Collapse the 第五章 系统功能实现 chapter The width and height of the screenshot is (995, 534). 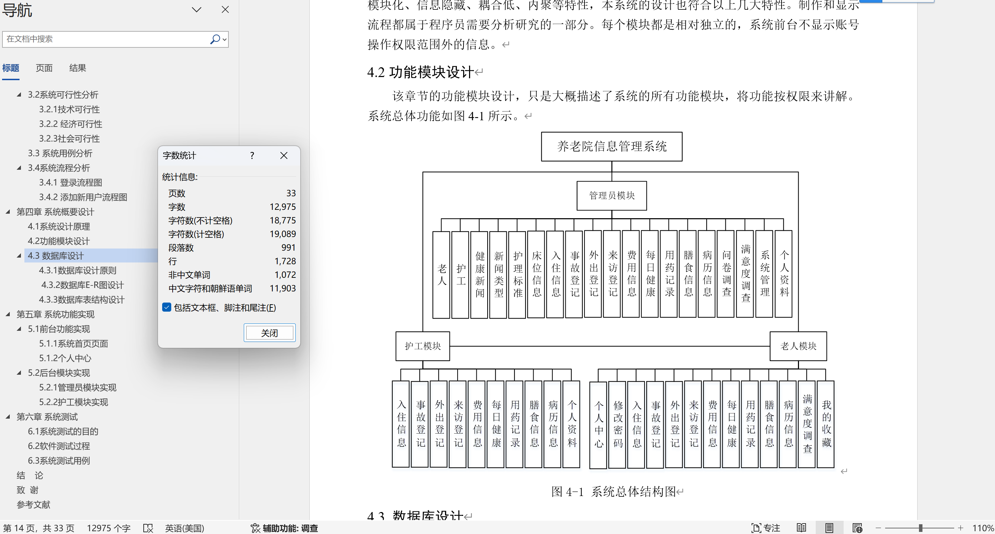[8, 314]
